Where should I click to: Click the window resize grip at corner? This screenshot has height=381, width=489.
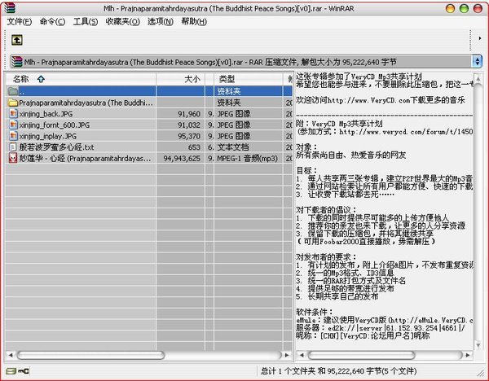point(479,372)
